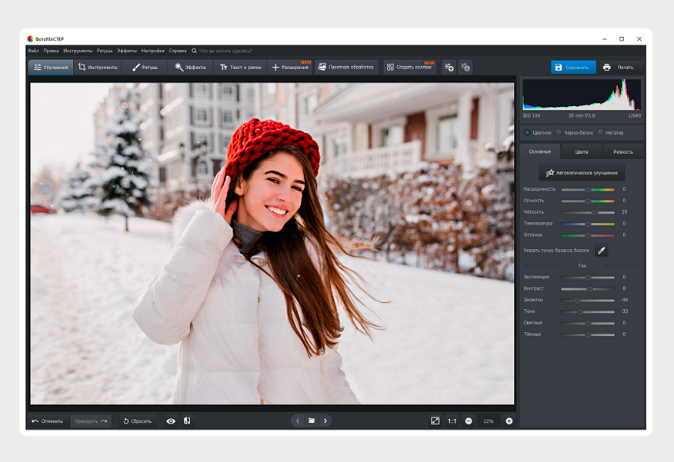
Task: Open the Эффекты menu in menu bar
Action: [127, 51]
